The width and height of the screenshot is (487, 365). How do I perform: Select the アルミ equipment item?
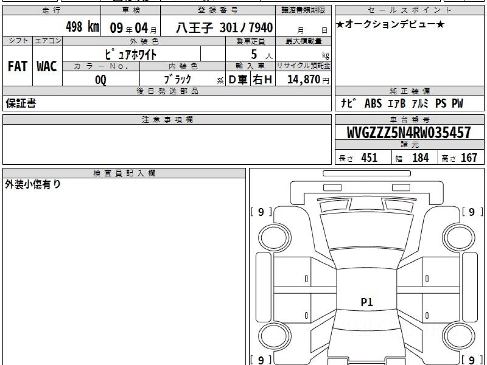click(420, 104)
